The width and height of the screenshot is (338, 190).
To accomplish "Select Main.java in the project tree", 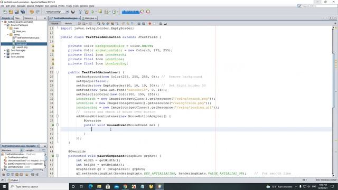I will 21,32.
